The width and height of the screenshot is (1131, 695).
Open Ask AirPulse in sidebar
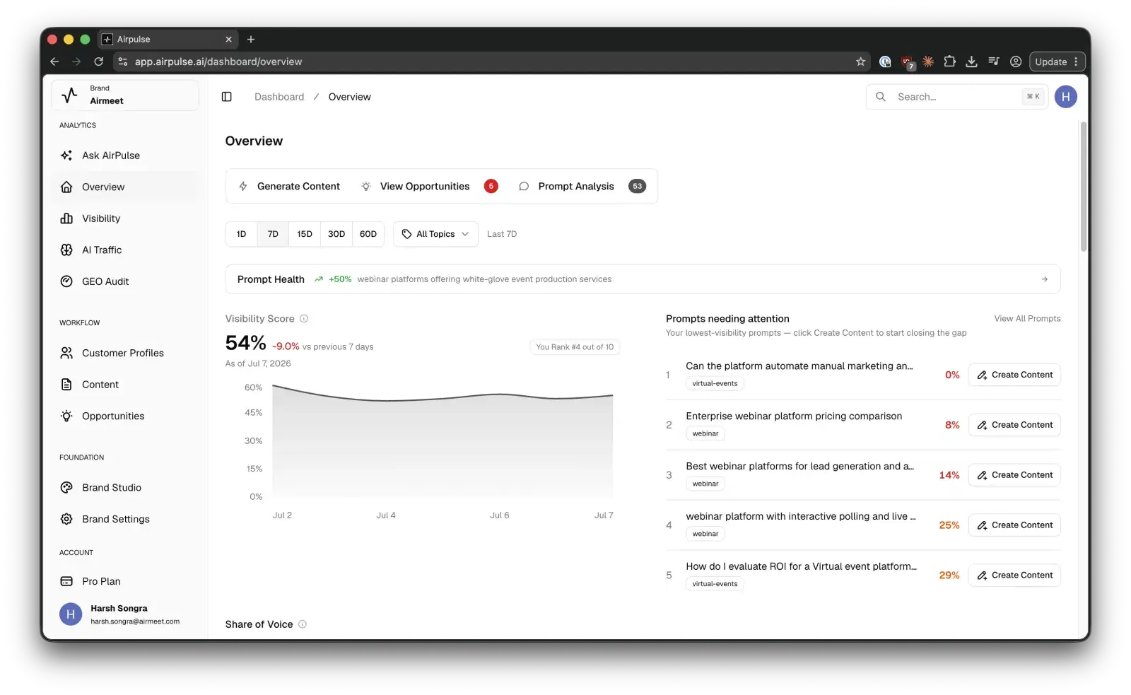click(x=125, y=156)
